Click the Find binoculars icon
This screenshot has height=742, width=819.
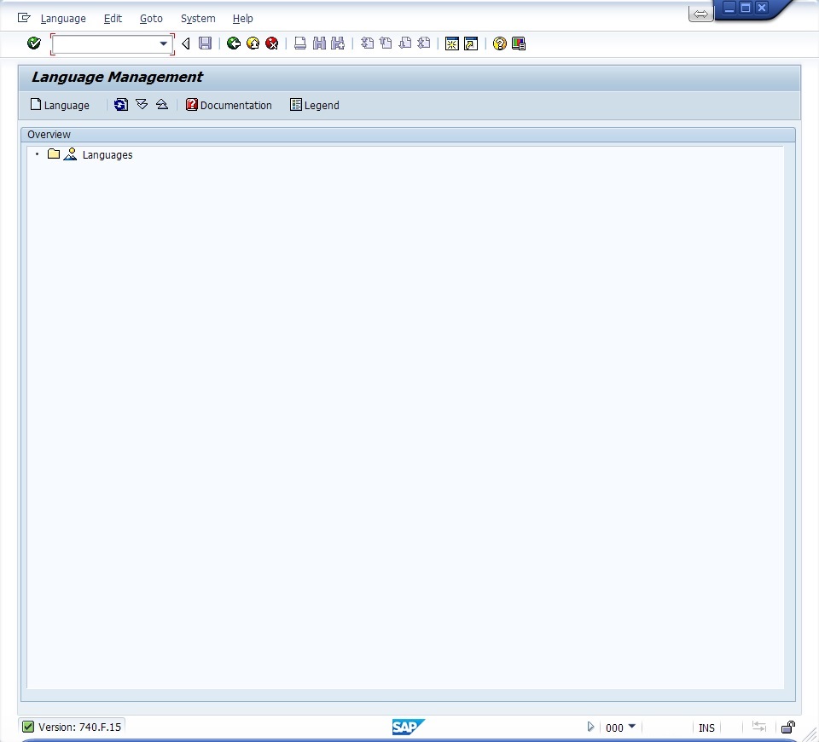(319, 43)
